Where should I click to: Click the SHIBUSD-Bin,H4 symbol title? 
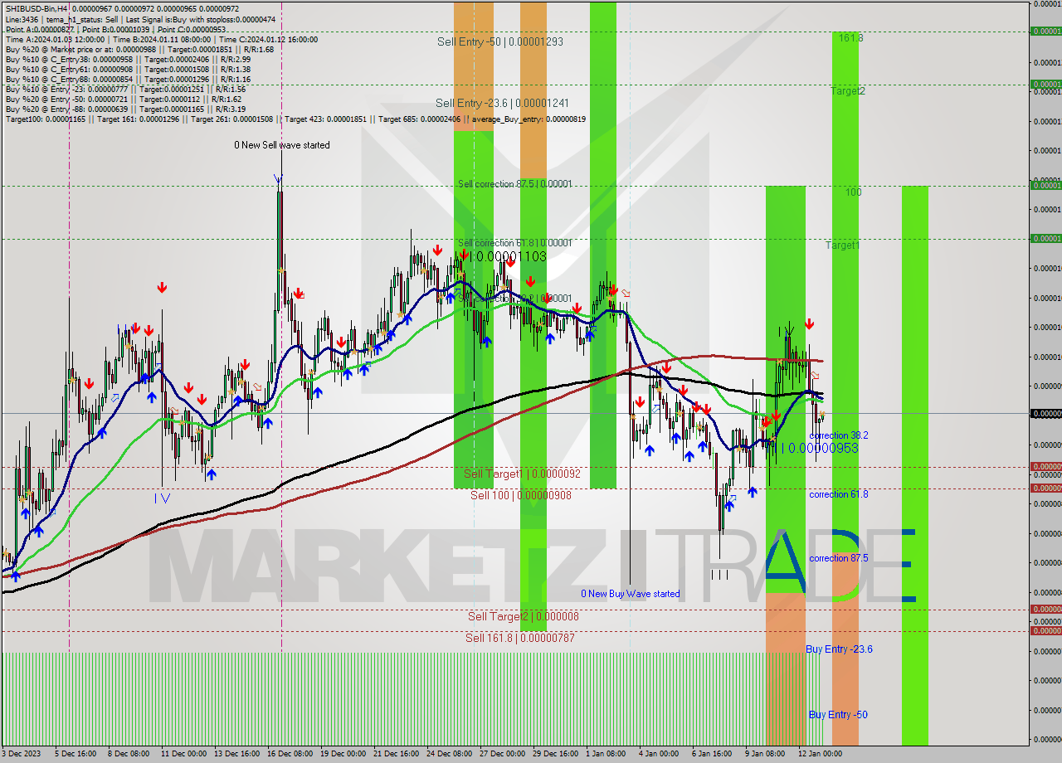pos(37,8)
